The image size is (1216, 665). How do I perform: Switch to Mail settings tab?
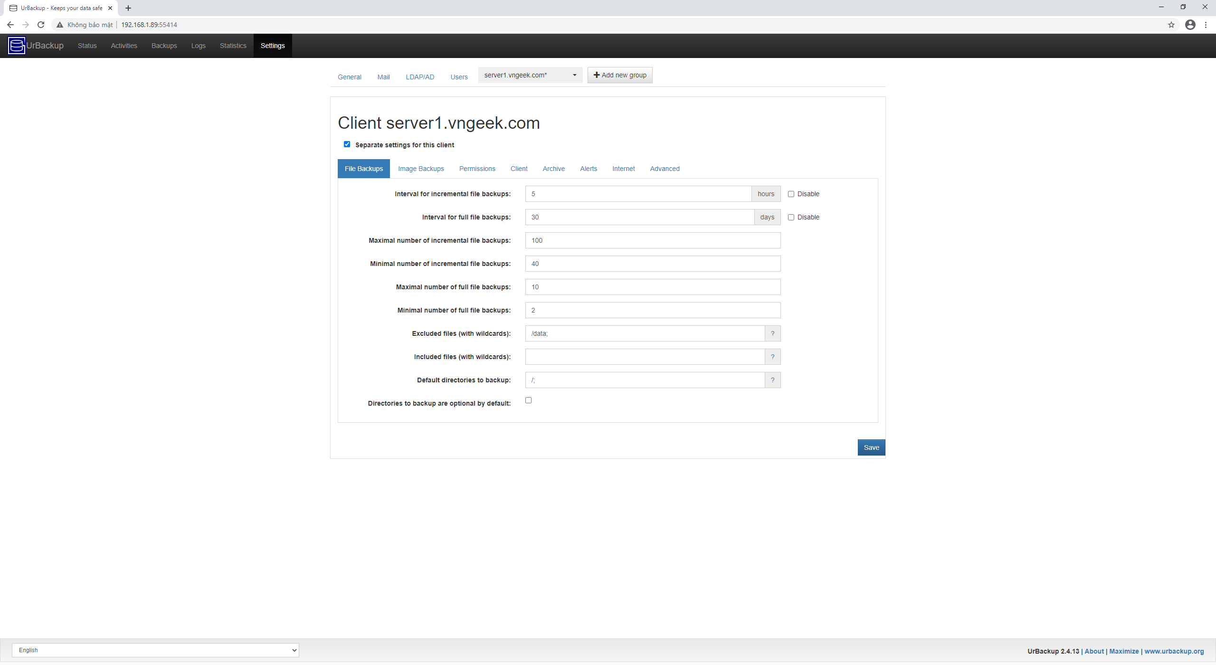[x=383, y=77]
